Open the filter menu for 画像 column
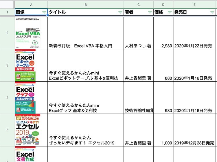The image size is (217, 162). tap(44, 12)
